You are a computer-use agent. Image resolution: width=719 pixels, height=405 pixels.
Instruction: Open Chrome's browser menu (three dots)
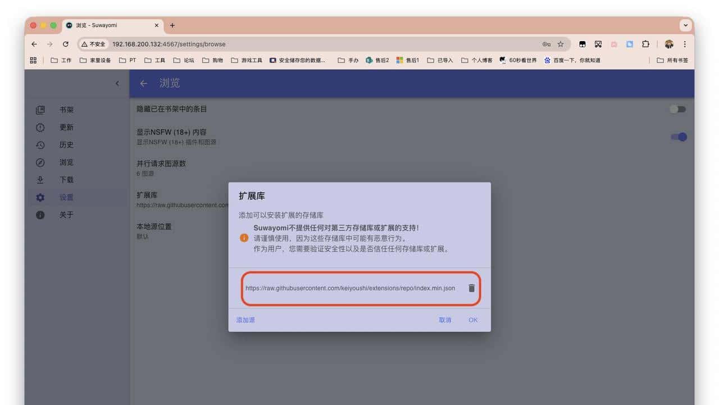click(684, 44)
